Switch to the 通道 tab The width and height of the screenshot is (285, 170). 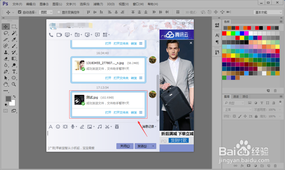pos(236,97)
